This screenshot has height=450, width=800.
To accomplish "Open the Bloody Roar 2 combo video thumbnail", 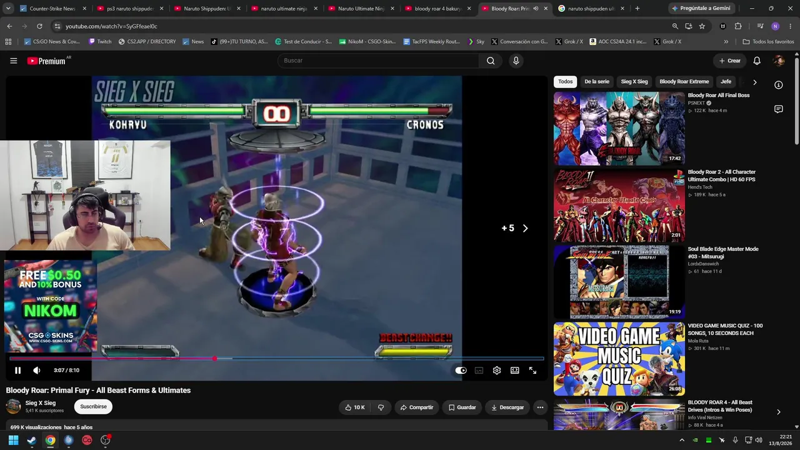I will point(619,205).
